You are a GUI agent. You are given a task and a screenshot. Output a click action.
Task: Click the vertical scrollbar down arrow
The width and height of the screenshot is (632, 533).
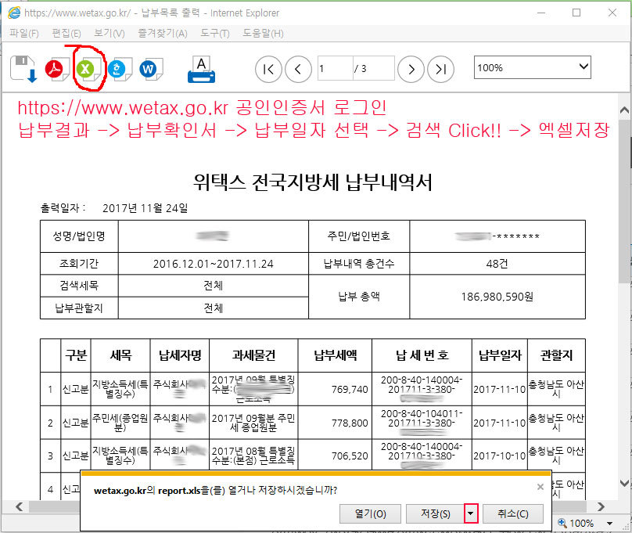624,483
